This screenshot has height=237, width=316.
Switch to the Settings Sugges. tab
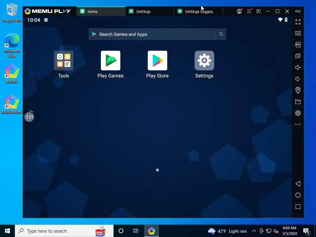click(198, 11)
